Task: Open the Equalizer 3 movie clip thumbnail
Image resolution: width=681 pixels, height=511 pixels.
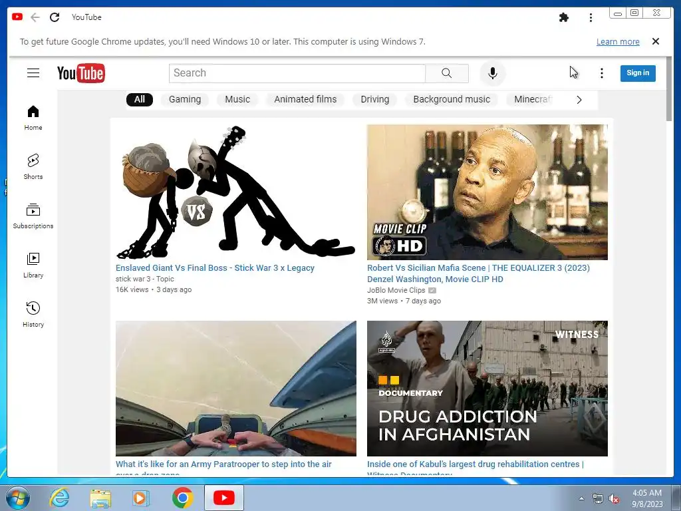Action: 487,192
